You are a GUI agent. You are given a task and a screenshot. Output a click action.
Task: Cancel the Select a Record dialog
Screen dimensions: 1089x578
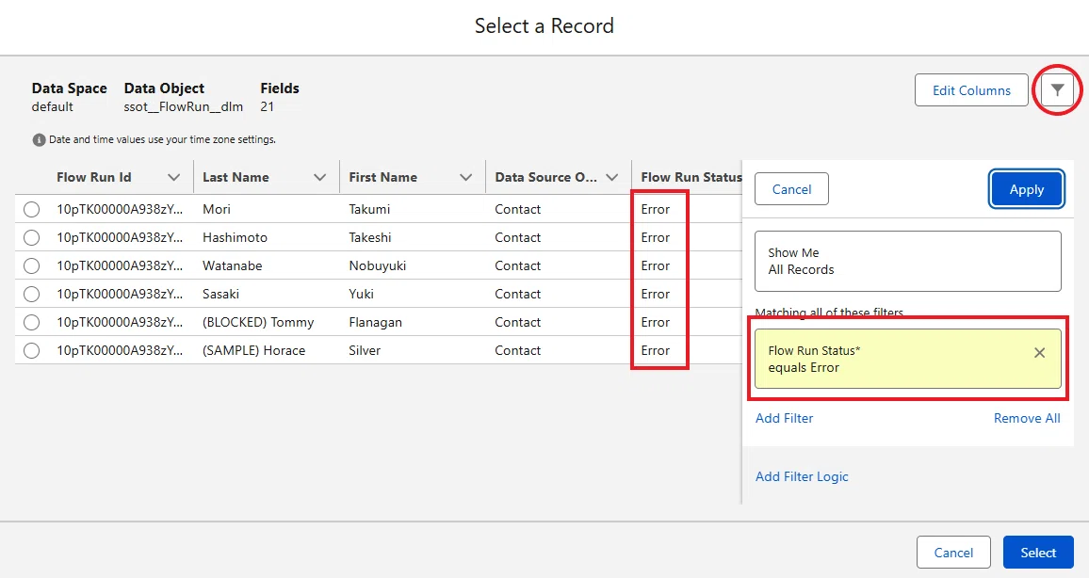(953, 553)
